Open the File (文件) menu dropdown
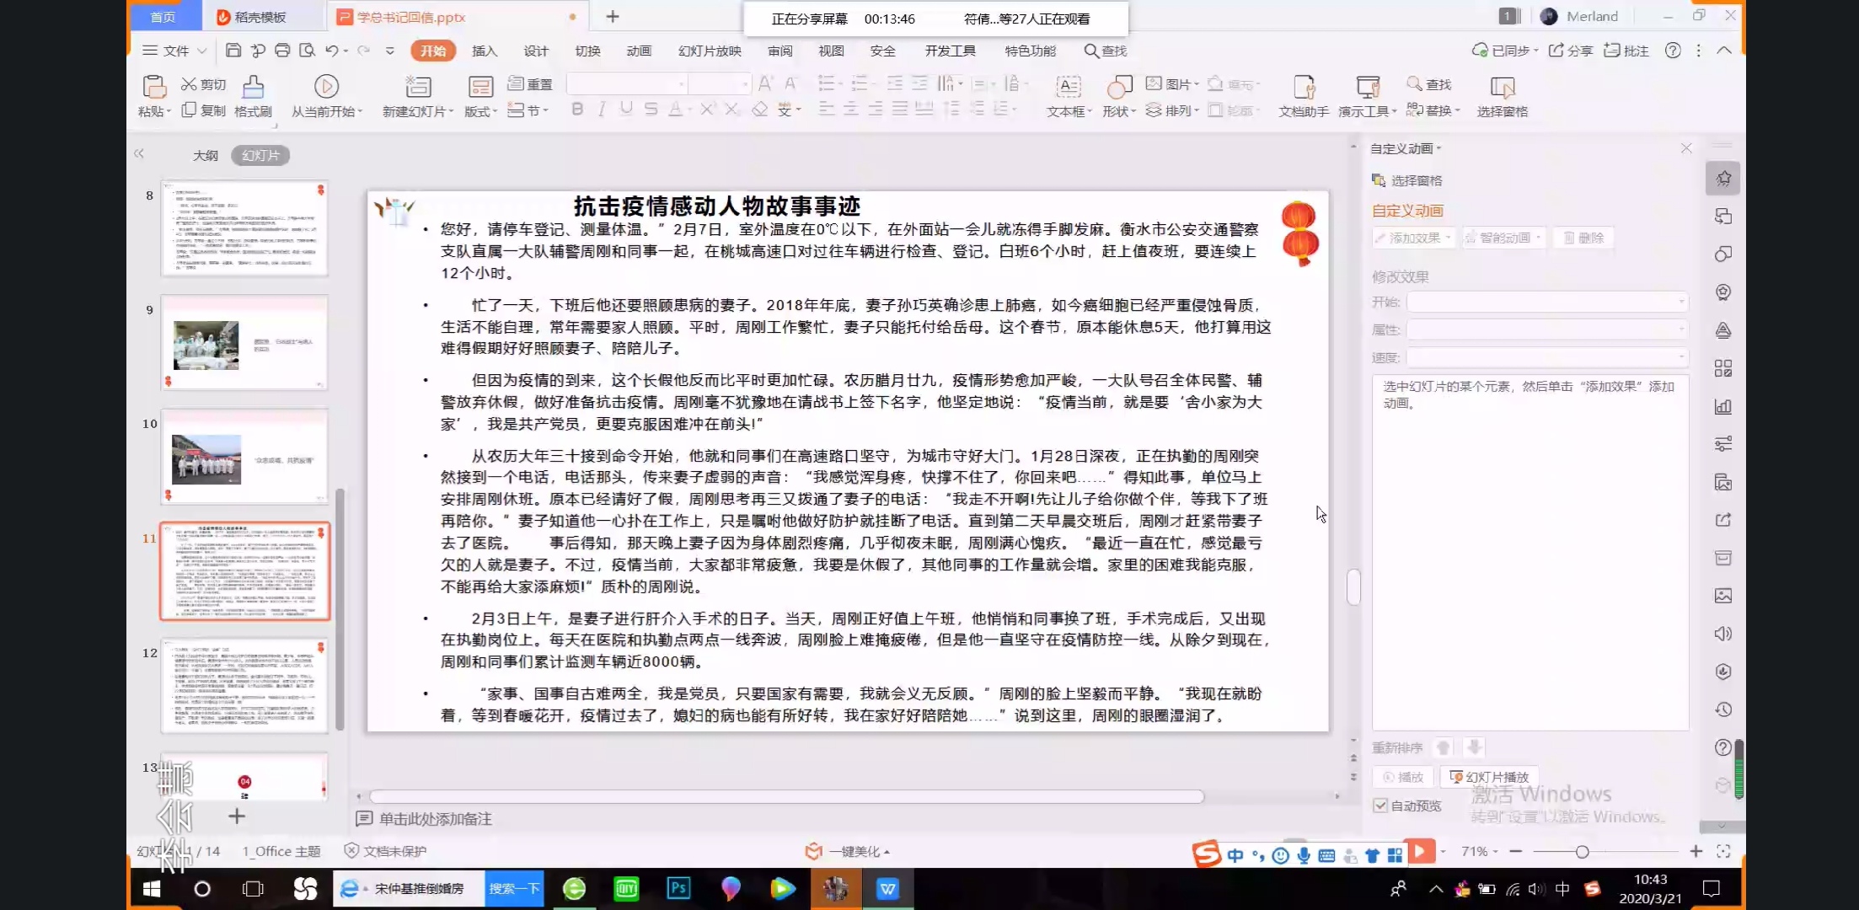The width and height of the screenshot is (1859, 910). (x=175, y=51)
